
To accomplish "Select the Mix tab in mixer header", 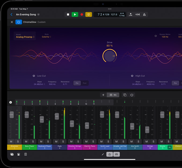I will [x=113, y=95].
